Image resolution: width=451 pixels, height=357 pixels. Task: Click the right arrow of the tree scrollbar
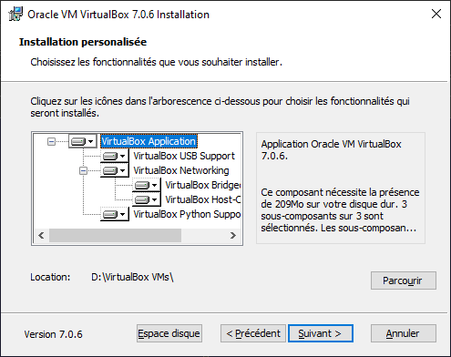(x=233, y=235)
